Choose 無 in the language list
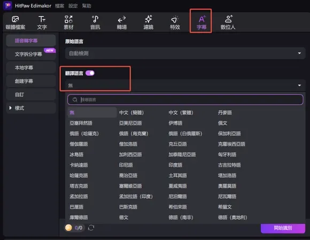The height and width of the screenshot is (240, 310). click(x=92, y=112)
